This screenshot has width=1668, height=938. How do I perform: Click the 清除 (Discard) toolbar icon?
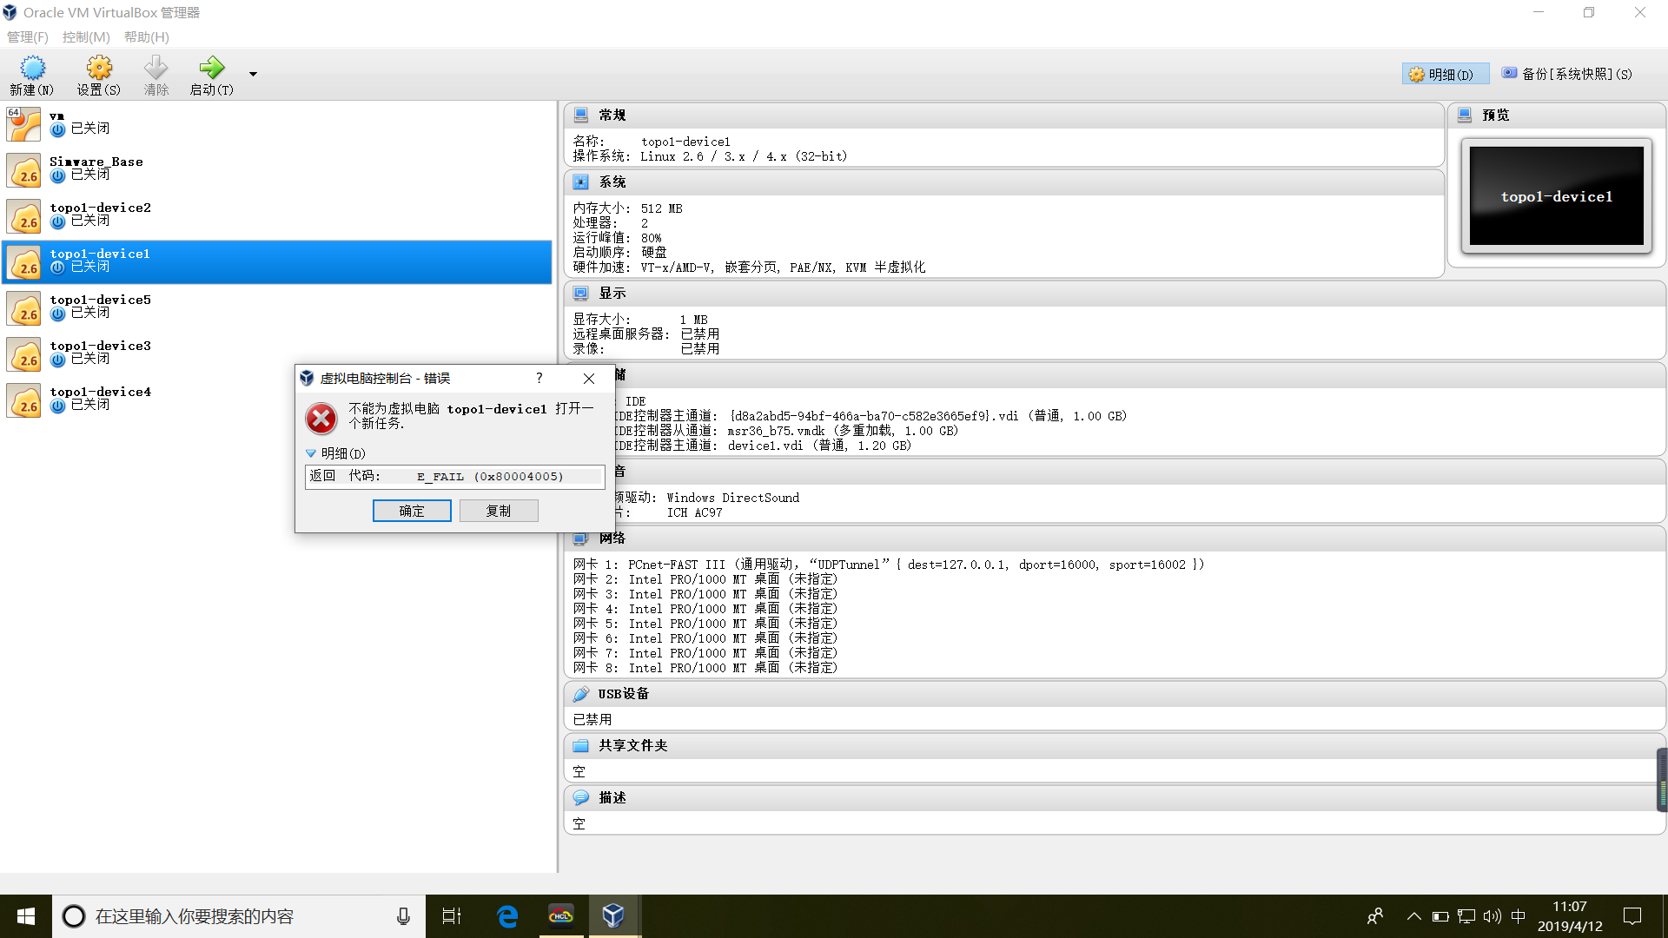(156, 68)
